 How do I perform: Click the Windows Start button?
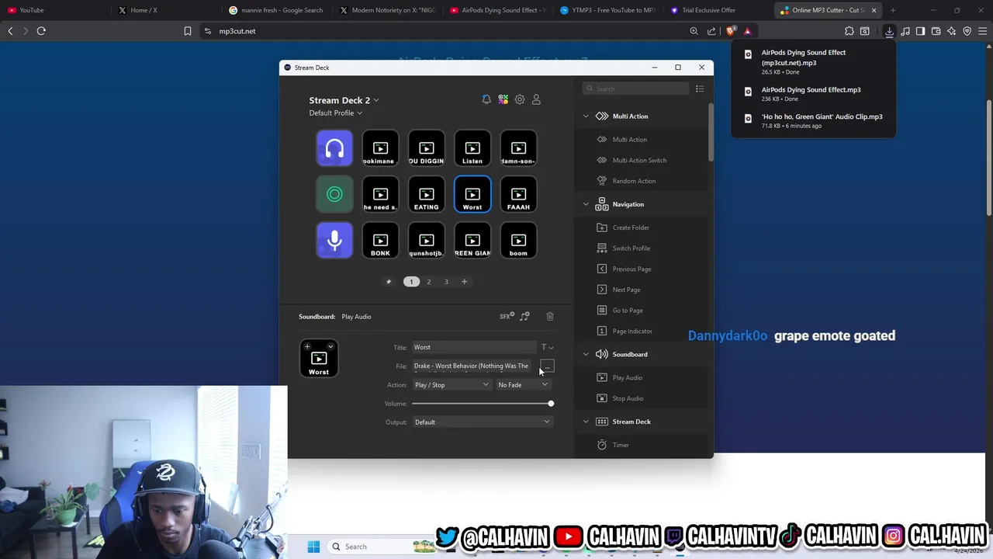click(x=313, y=547)
